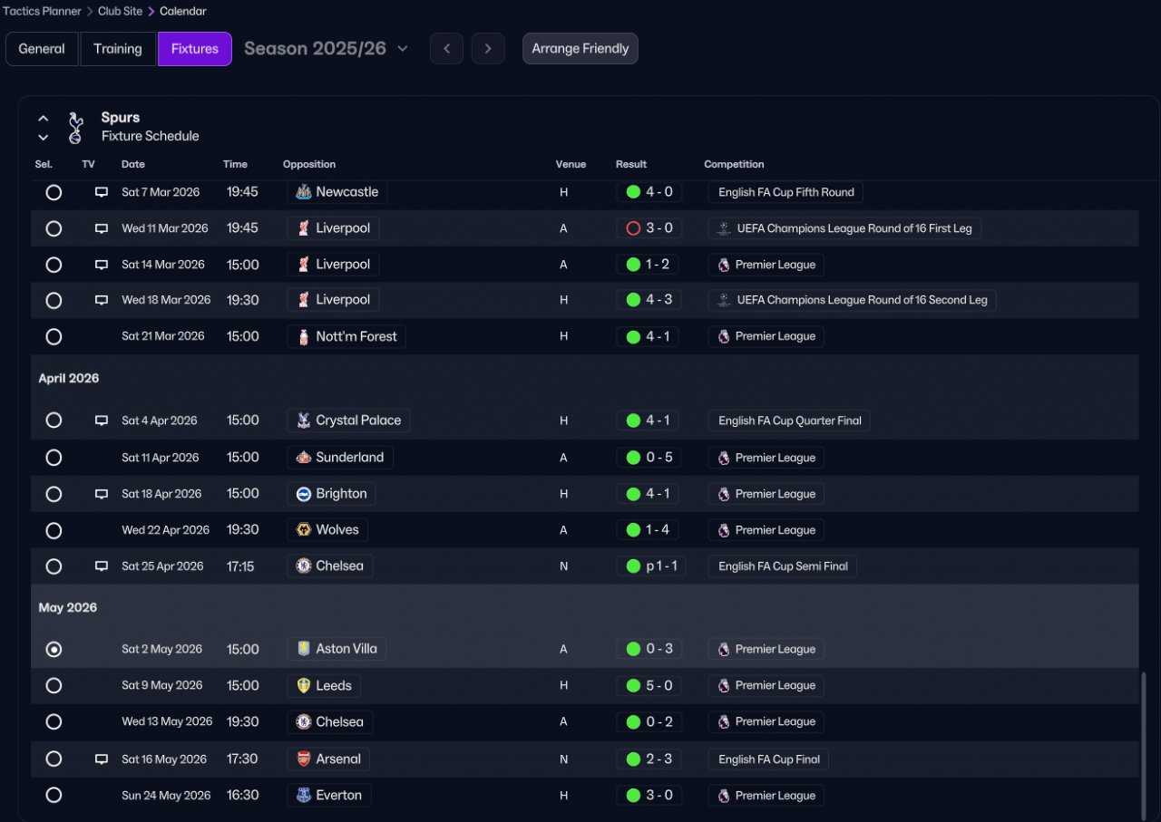
Task: Click the red loss indicator for Liverpool 3-0
Action: click(633, 228)
